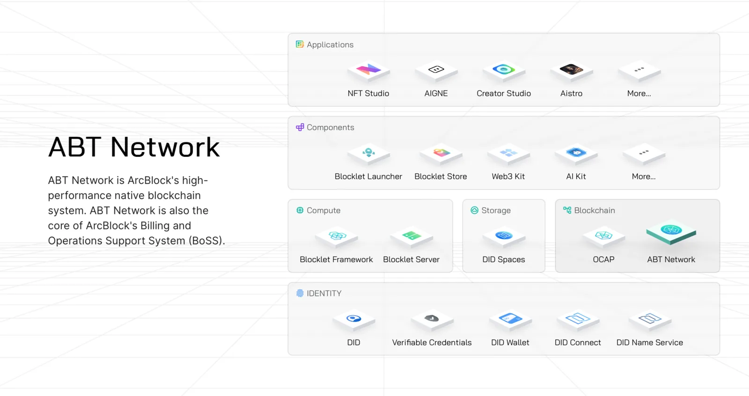749x396 pixels.
Task: Click the DID label in IDENTITY
Action: point(354,343)
